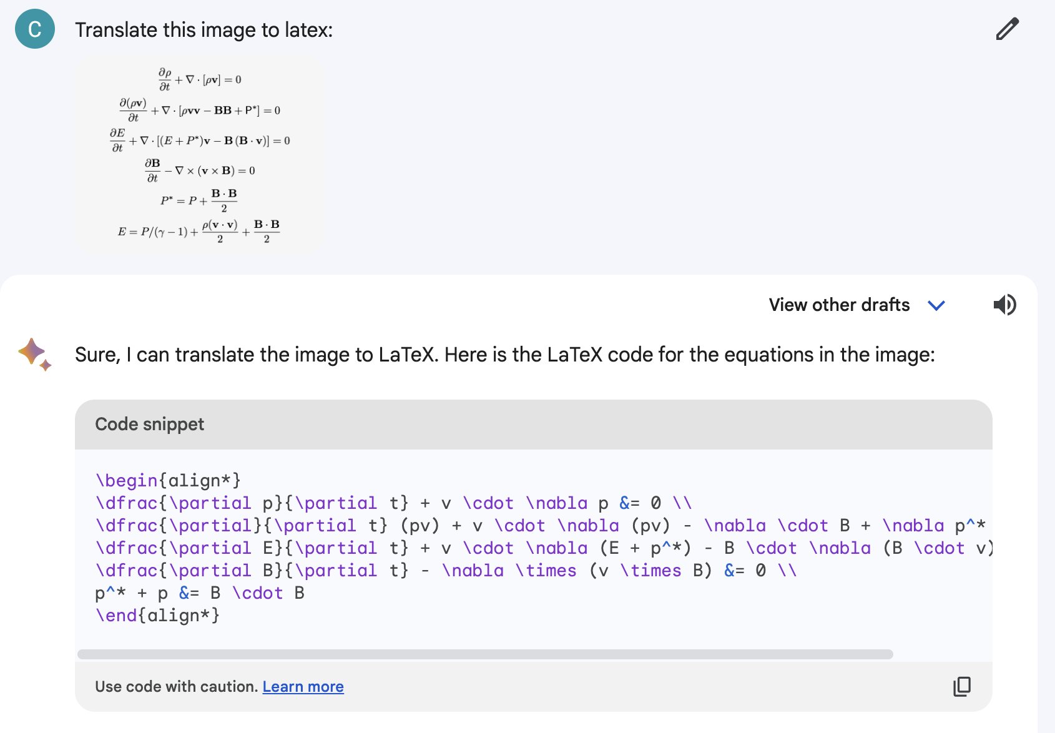The image size is (1055, 733).
Task: Click the code block horizontal scrollbar
Action: tap(485, 654)
